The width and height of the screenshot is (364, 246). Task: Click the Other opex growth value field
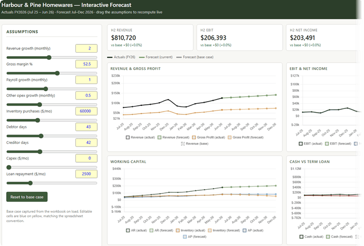(86, 95)
